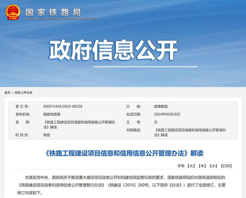This screenshot has height=198, width=246.
Task: Click the first paragraph beginning 为落实党中央
Action: coord(121,185)
